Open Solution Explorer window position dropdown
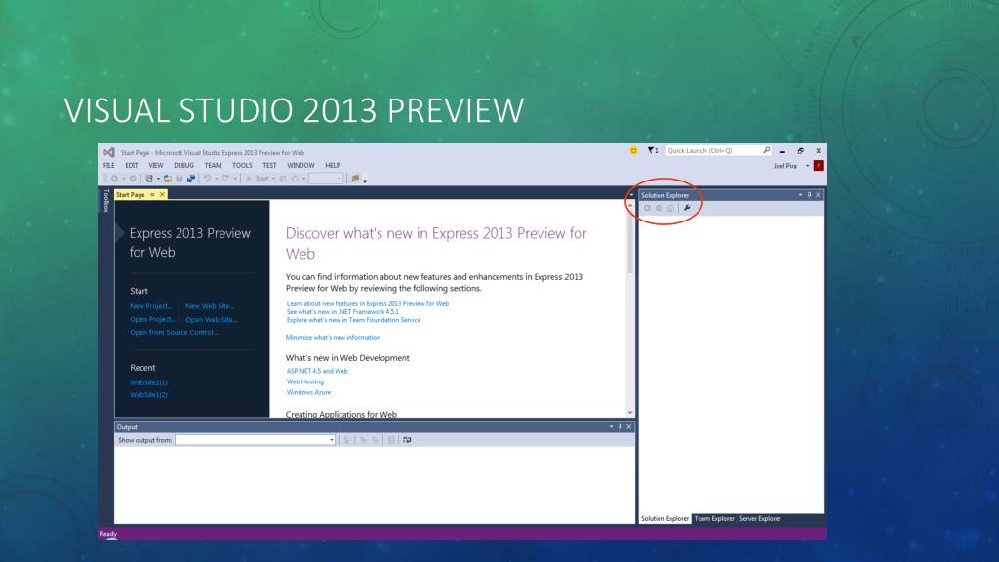The width and height of the screenshot is (999, 562). coord(800,195)
